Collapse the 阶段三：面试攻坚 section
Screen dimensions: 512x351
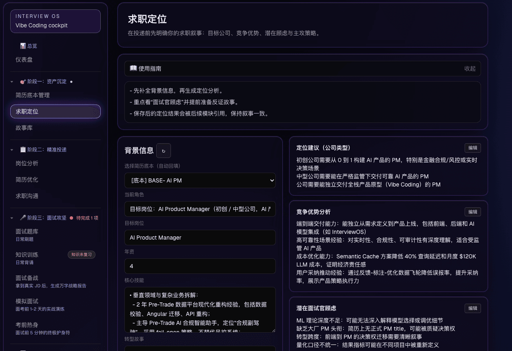pyautogui.click(x=12, y=218)
